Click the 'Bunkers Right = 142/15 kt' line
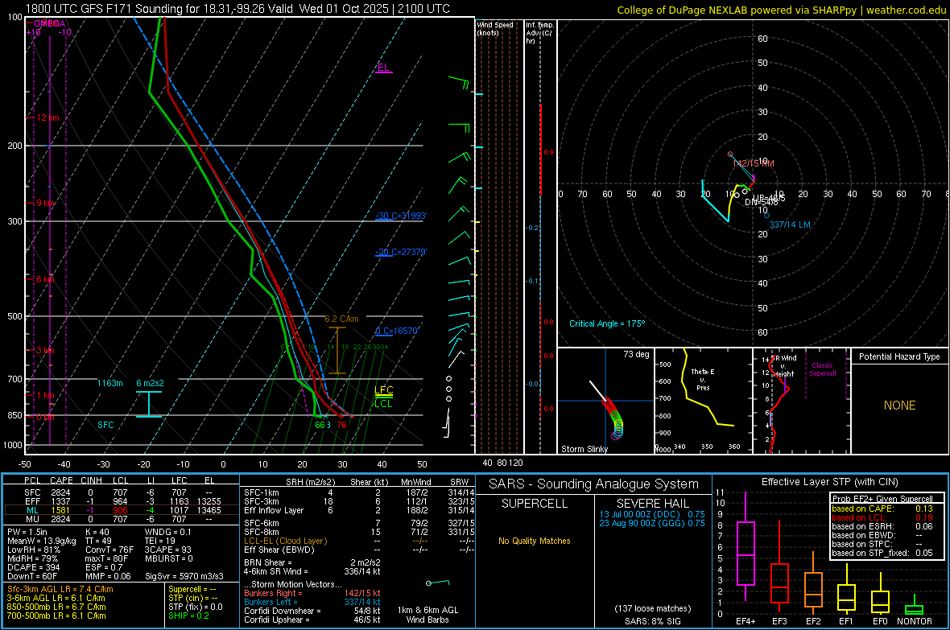950x630 pixels. 312,593
